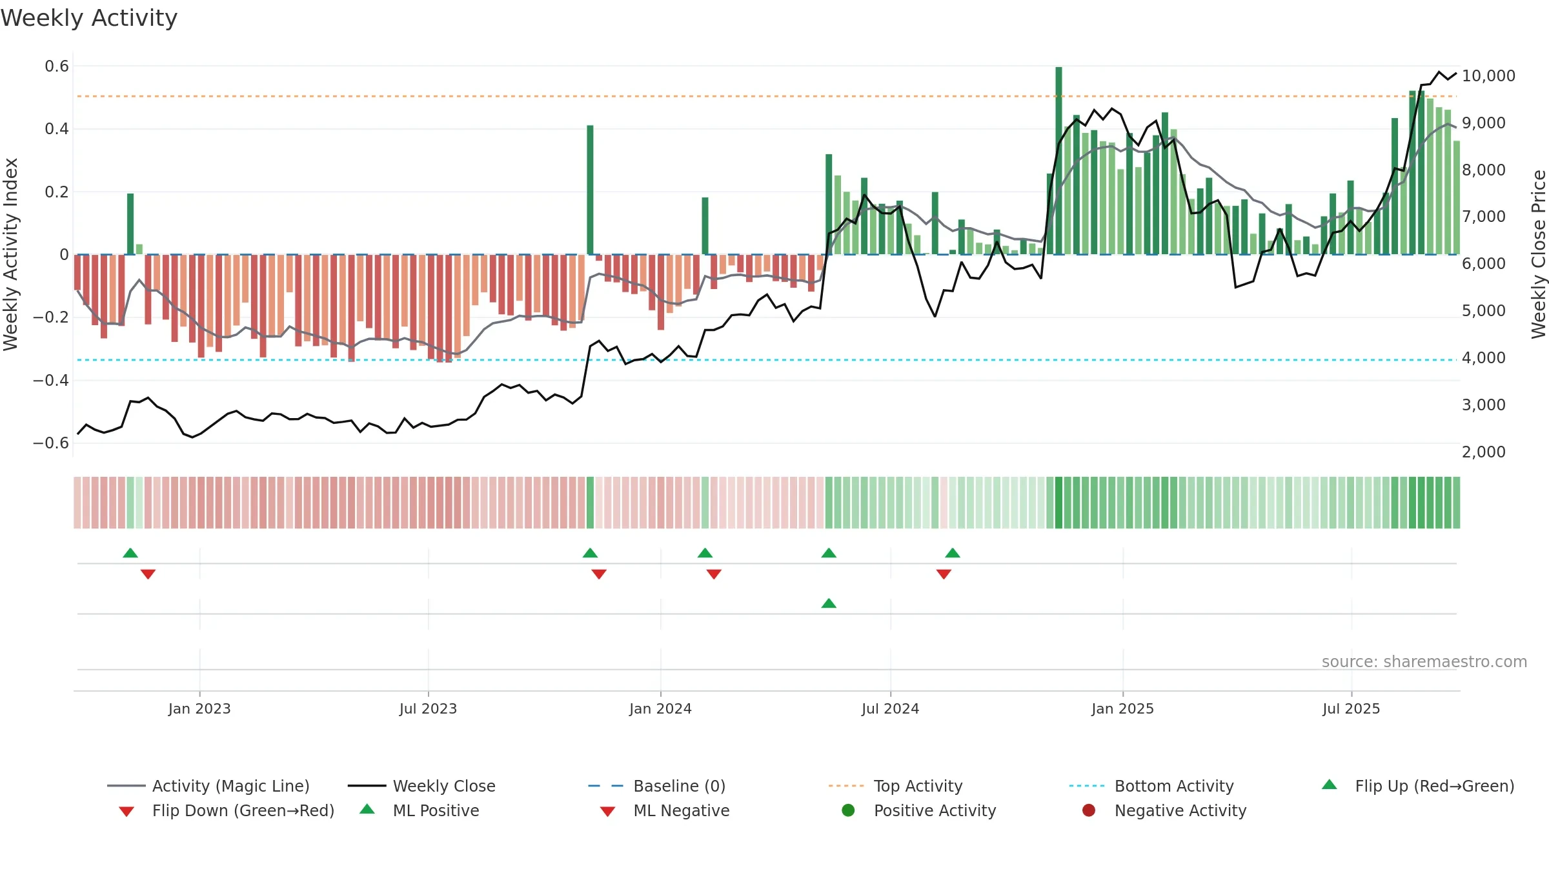Toggle the Weekly Close legend entry
The image size is (1549, 871).
(x=421, y=786)
